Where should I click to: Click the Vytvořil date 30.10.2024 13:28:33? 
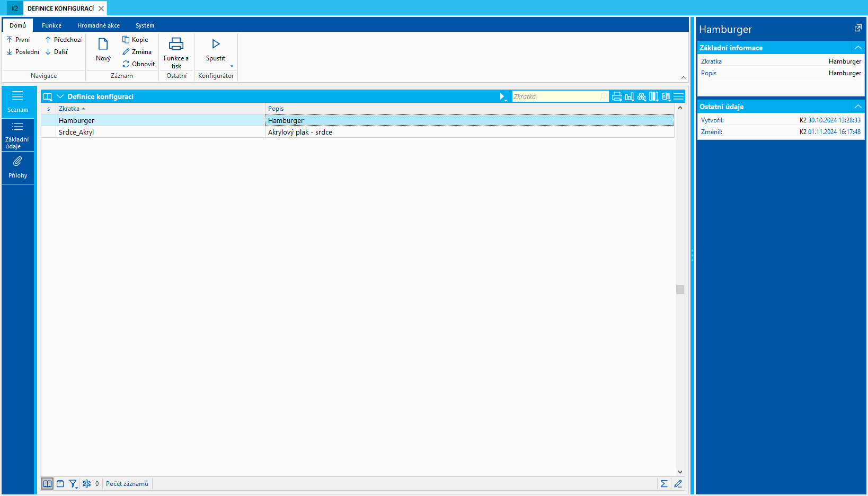tap(834, 120)
